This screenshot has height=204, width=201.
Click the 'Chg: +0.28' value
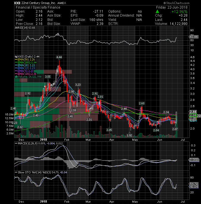(x=171, y=15)
